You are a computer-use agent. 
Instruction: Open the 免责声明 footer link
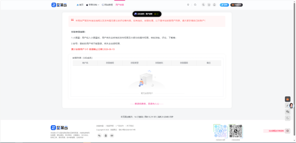click(x=110, y=126)
